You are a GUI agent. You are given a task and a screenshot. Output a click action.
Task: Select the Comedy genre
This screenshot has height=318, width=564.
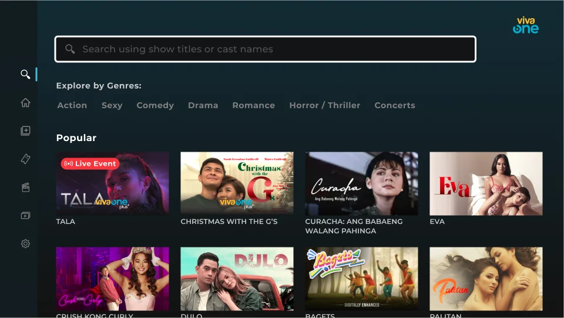click(x=155, y=105)
